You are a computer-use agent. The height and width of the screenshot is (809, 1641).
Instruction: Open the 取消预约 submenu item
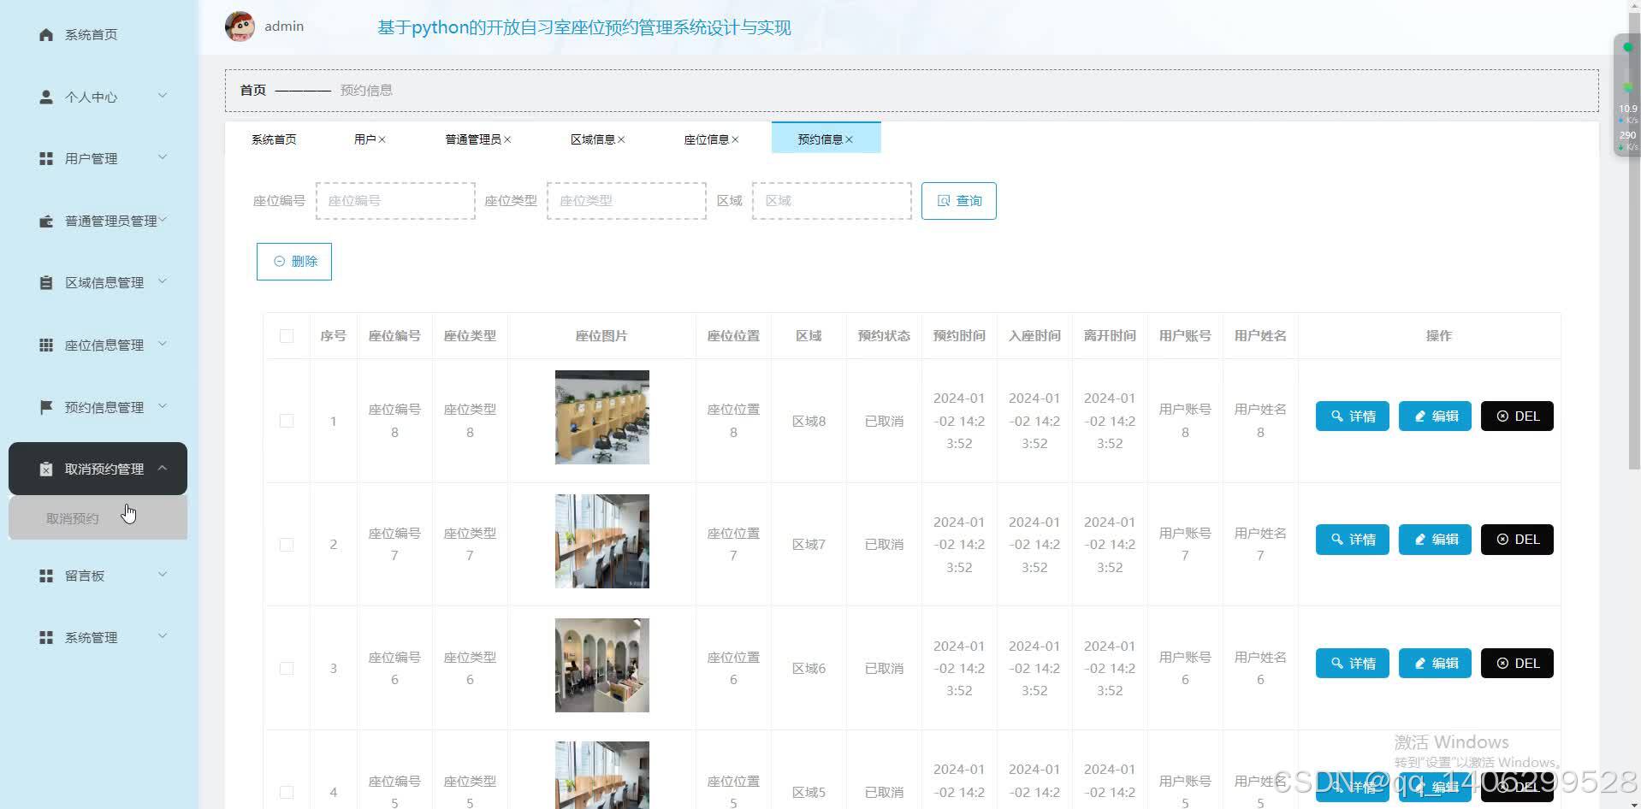pos(98,519)
